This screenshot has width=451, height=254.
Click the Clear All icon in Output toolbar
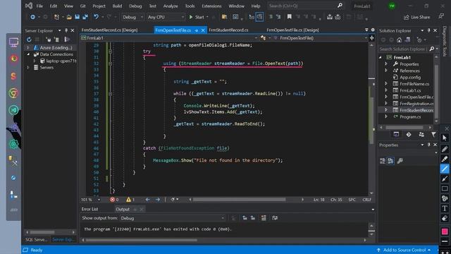[x=264, y=218]
